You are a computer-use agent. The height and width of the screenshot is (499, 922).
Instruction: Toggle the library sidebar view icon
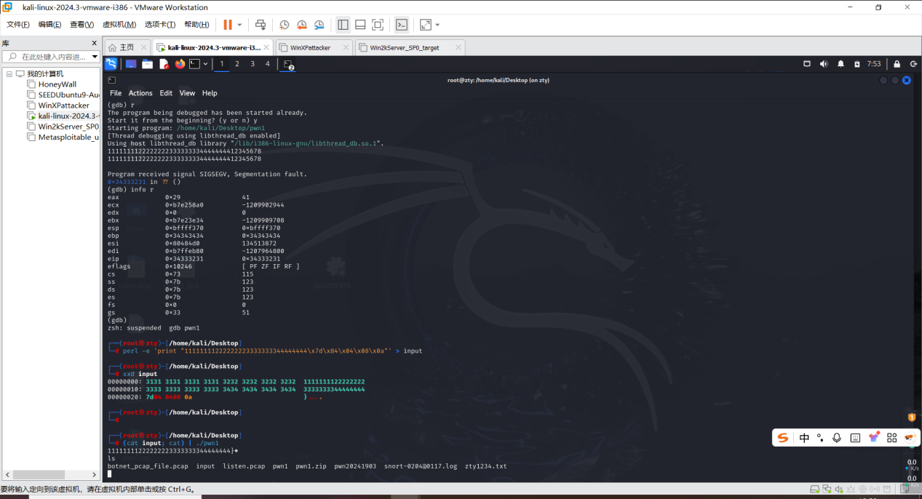[343, 25]
